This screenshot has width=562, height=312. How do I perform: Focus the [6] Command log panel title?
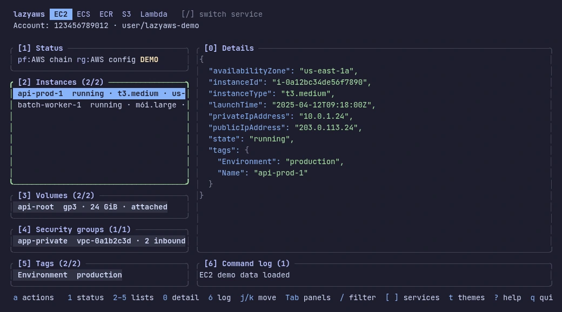click(246, 263)
